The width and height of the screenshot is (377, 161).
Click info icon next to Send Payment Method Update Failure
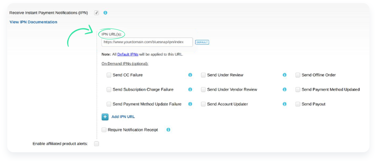(190, 104)
